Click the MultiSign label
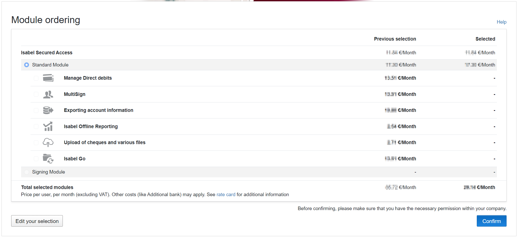This screenshot has height=238, width=518. pyautogui.click(x=75, y=94)
